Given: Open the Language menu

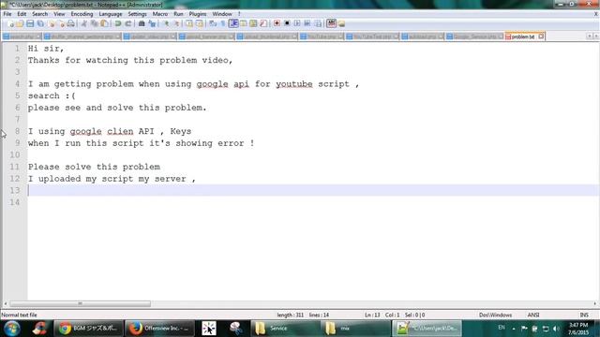Looking at the screenshot, I should click(111, 14).
